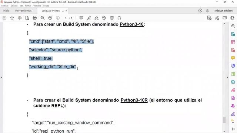Close the Lenguaje Python document tab
This screenshot has width=237, height=133.
pyautogui.click(x=66, y=11)
